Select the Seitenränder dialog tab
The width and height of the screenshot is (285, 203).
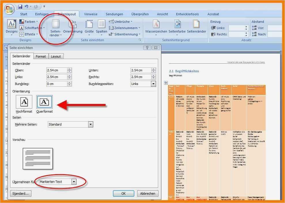coord(21,56)
